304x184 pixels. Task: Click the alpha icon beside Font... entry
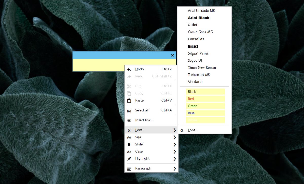(182, 130)
